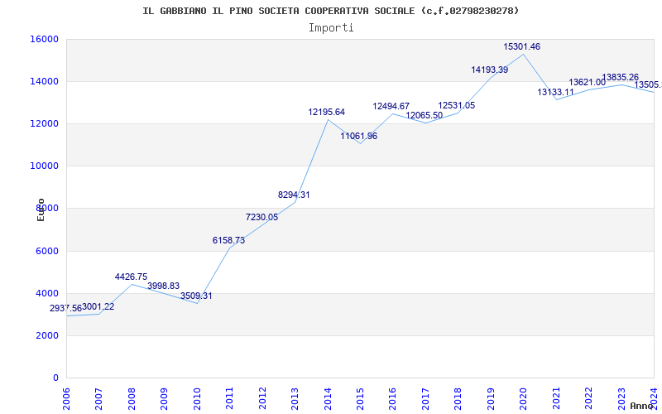Click the x-axis year 2008
Screen dimensions: 662x414
[x=132, y=398]
